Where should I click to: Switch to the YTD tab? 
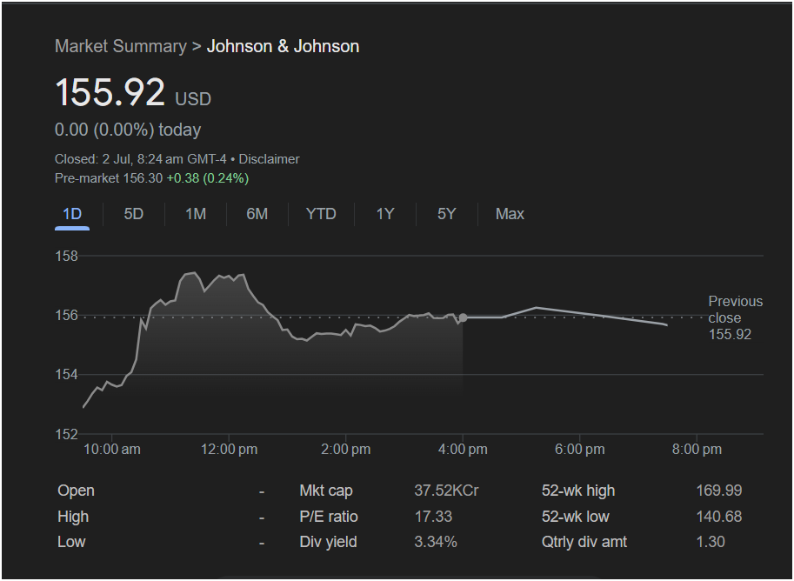[x=321, y=214]
